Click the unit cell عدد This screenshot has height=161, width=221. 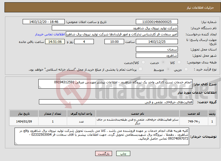(81, 121)
